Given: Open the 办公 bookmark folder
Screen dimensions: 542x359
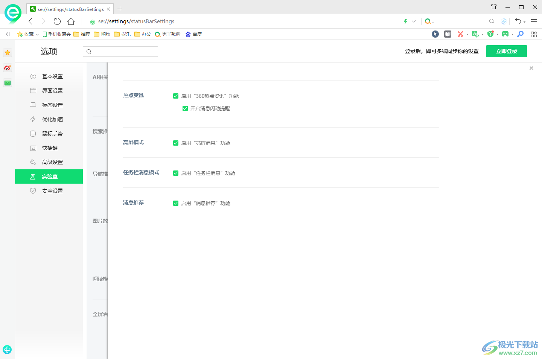Looking at the screenshot, I should pos(143,34).
